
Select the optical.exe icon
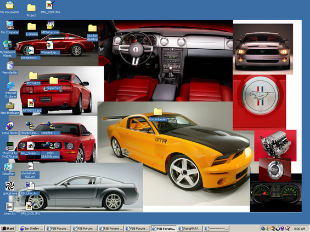click(x=10, y=188)
